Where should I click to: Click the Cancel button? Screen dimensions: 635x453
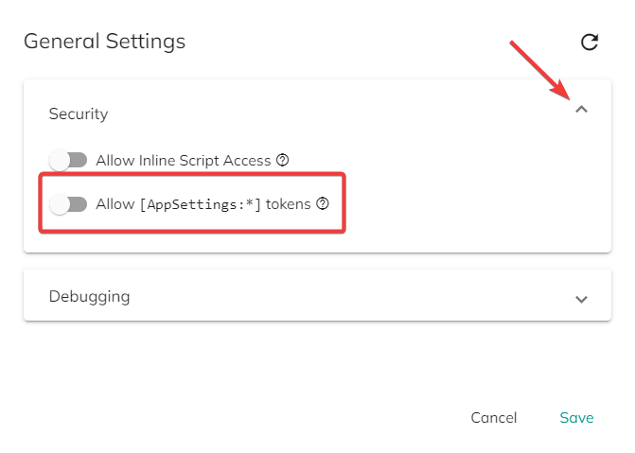pyautogui.click(x=494, y=418)
